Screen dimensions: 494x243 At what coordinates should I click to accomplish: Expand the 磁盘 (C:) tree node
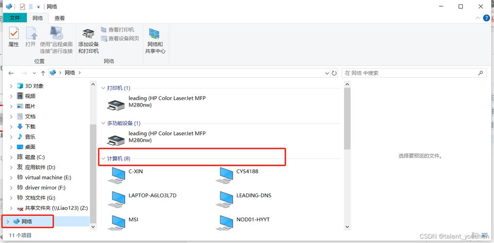(11, 157)
